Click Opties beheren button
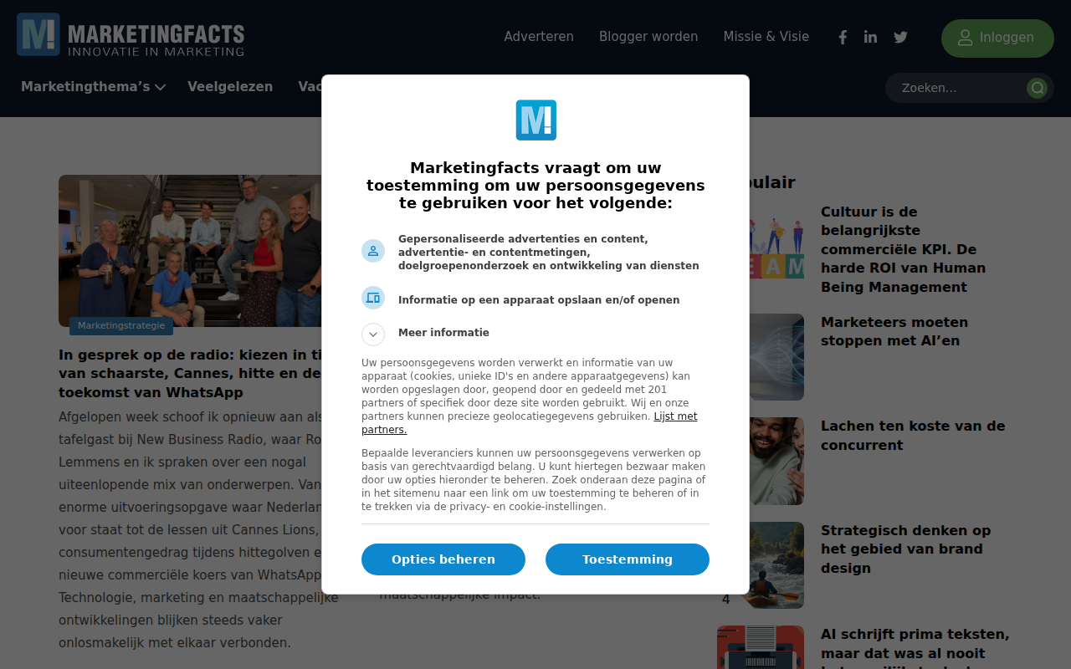The image size is (1071, 669). point(443,559)
